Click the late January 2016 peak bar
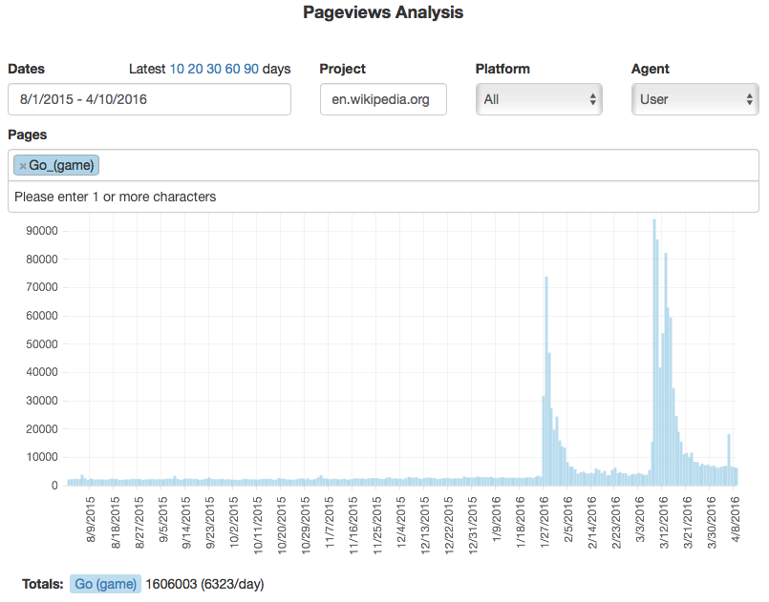The image size is (769, 602). coord(545,382)
